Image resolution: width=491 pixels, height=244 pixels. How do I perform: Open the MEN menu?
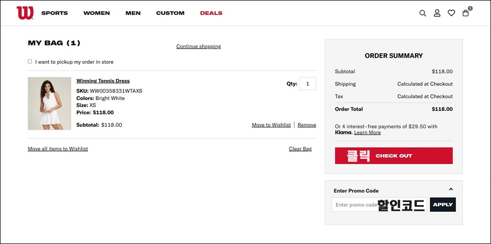(x=133, y=13)
